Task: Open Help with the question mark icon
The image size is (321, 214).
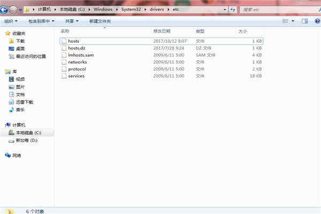Action: tap(317, 21)
